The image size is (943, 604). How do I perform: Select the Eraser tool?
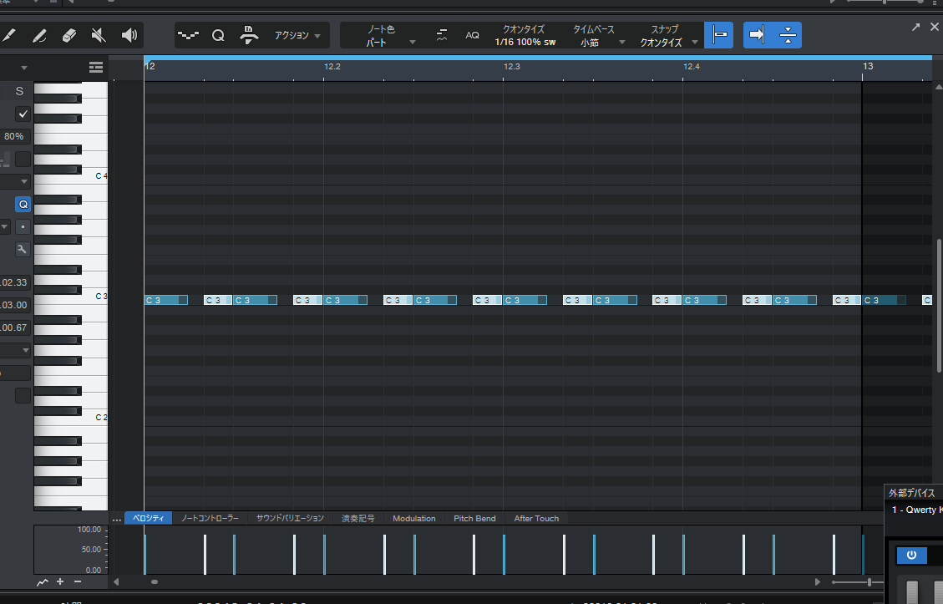click(69, 35)
